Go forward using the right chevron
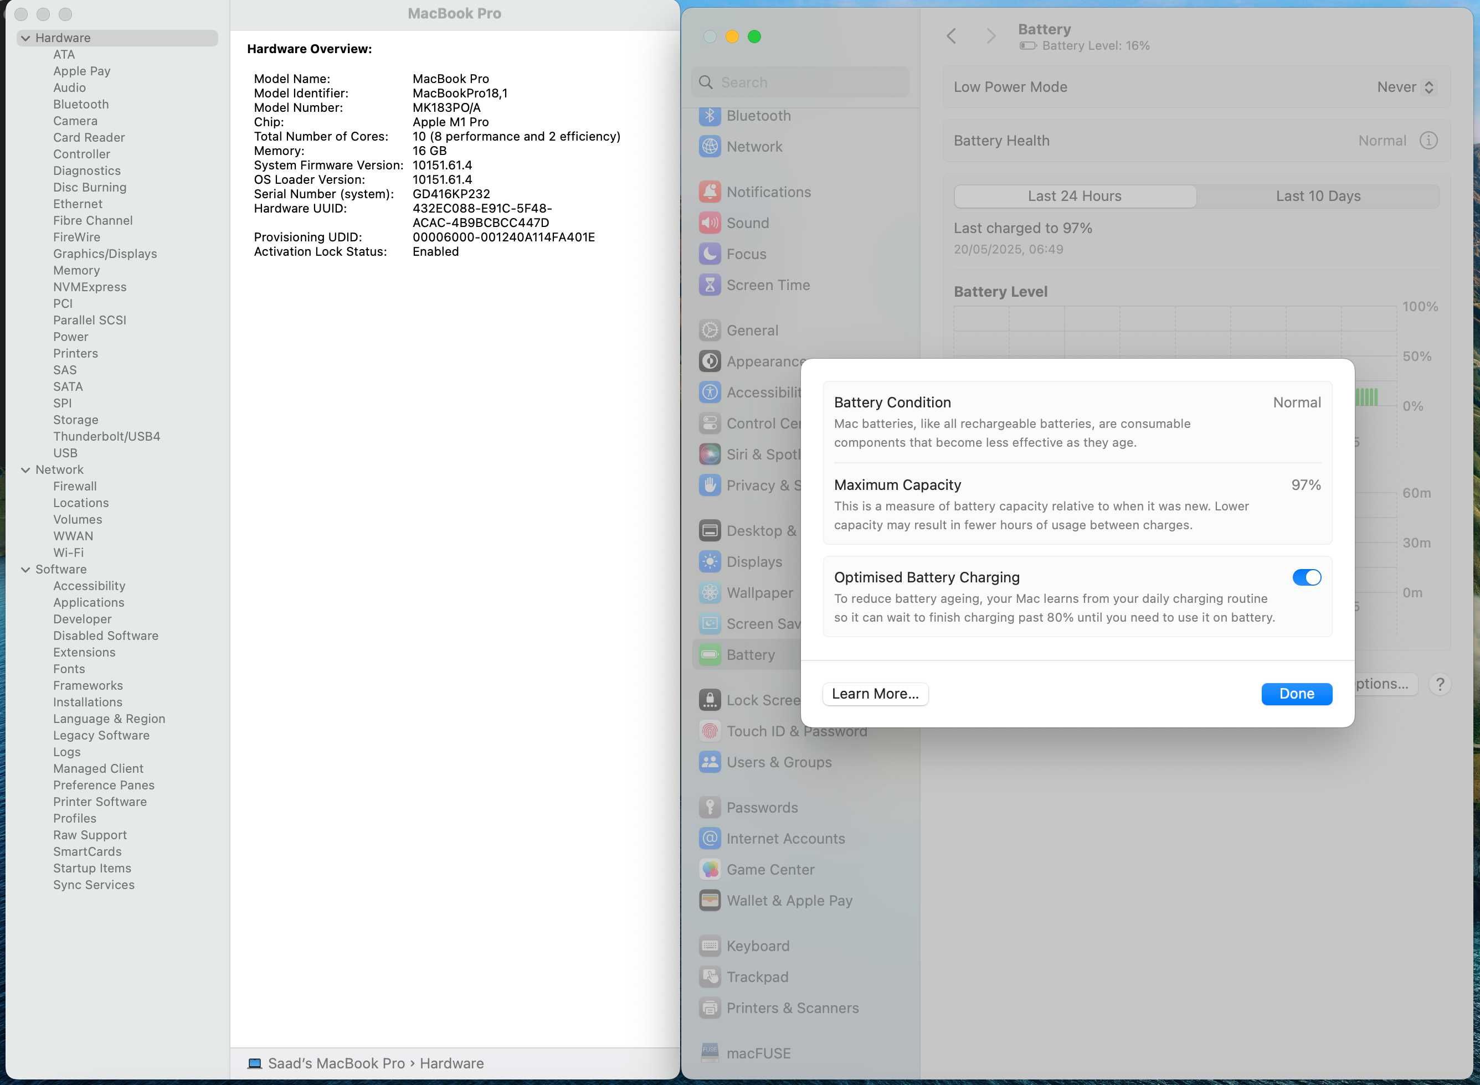The image size is (1480, 1085). 990,35
